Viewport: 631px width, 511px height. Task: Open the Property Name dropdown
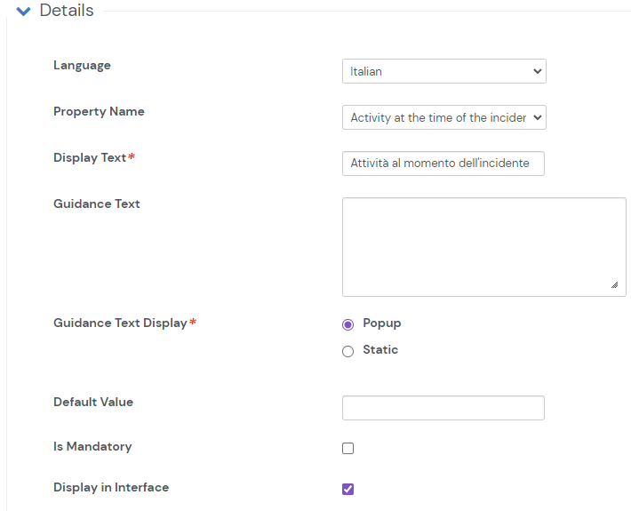tap(443, 117)
